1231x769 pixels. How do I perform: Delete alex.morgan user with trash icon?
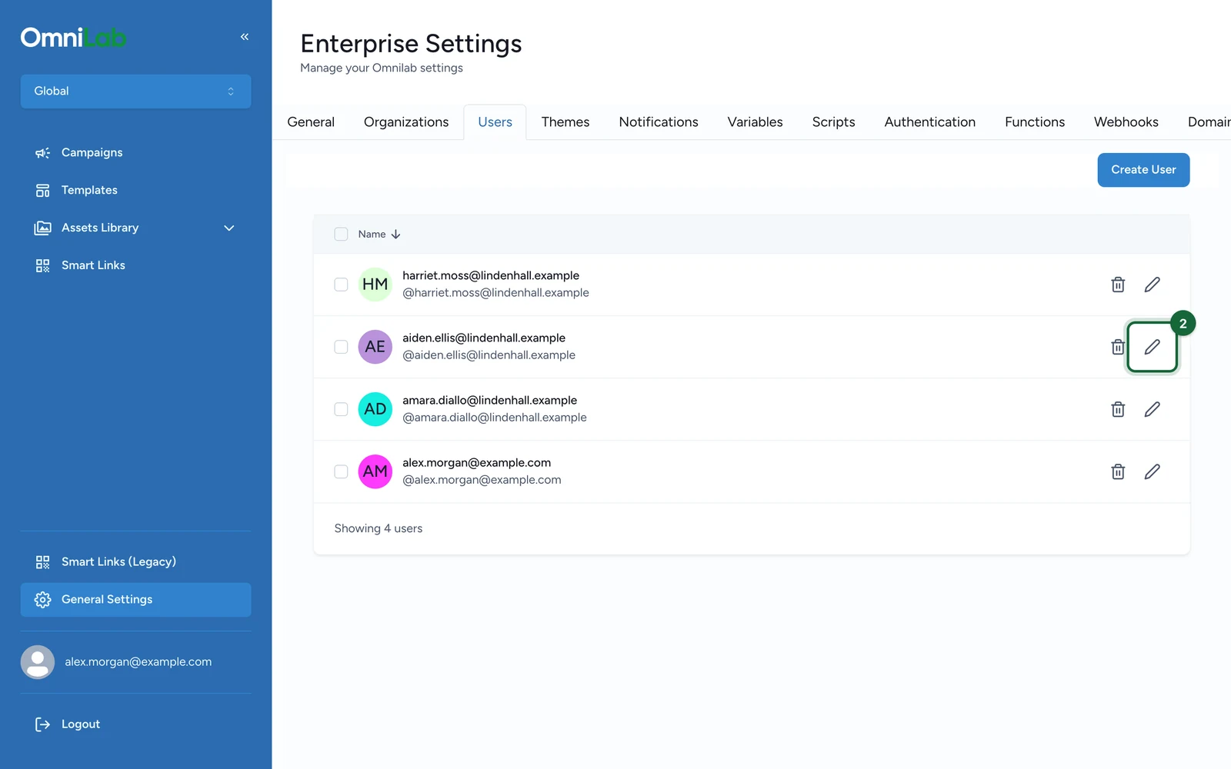(x=1118, y=471)
